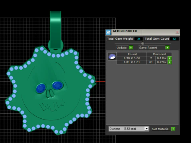Click the Round column header

coord(132,54)
